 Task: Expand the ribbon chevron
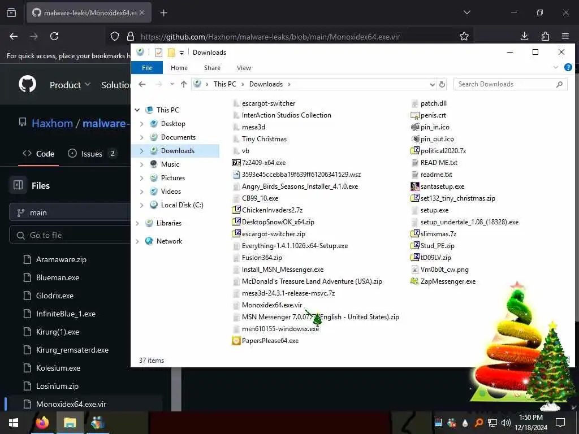point(556,68)
